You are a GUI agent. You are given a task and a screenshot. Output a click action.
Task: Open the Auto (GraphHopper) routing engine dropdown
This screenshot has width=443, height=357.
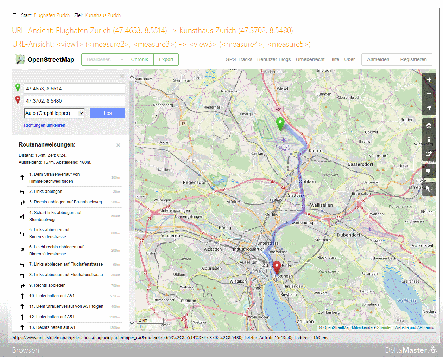pyautogui.click(x=55, y=113)
